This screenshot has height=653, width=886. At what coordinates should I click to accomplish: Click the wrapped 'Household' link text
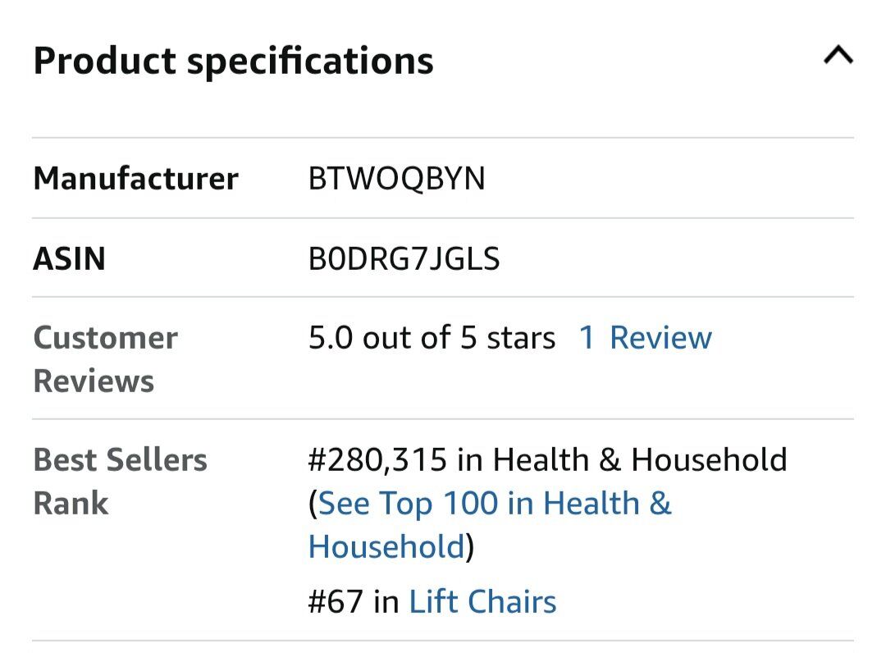(386, 546)
